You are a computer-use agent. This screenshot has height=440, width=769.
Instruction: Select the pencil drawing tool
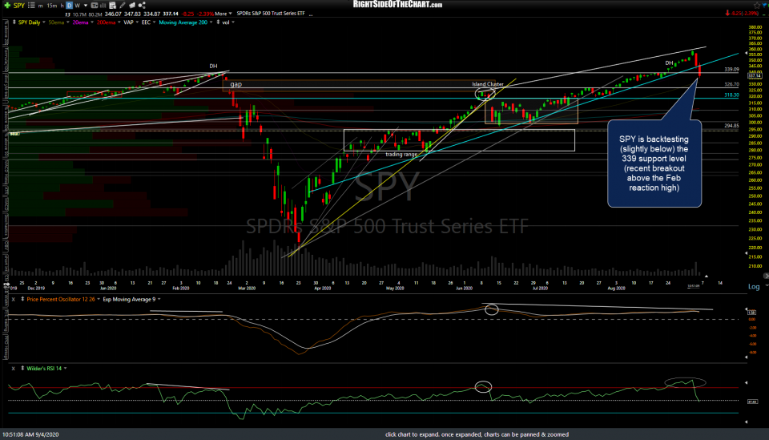point(122,6)
